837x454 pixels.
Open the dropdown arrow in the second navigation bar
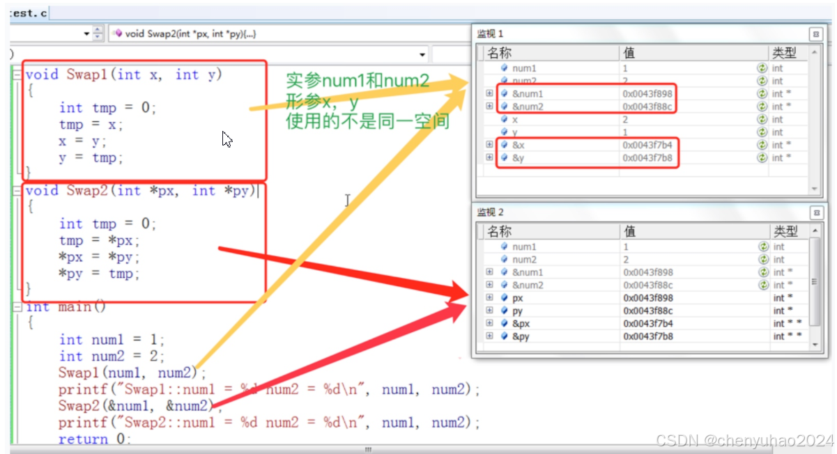pos(422,54)
